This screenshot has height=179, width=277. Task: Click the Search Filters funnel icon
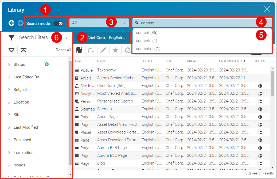click(11, 38)
